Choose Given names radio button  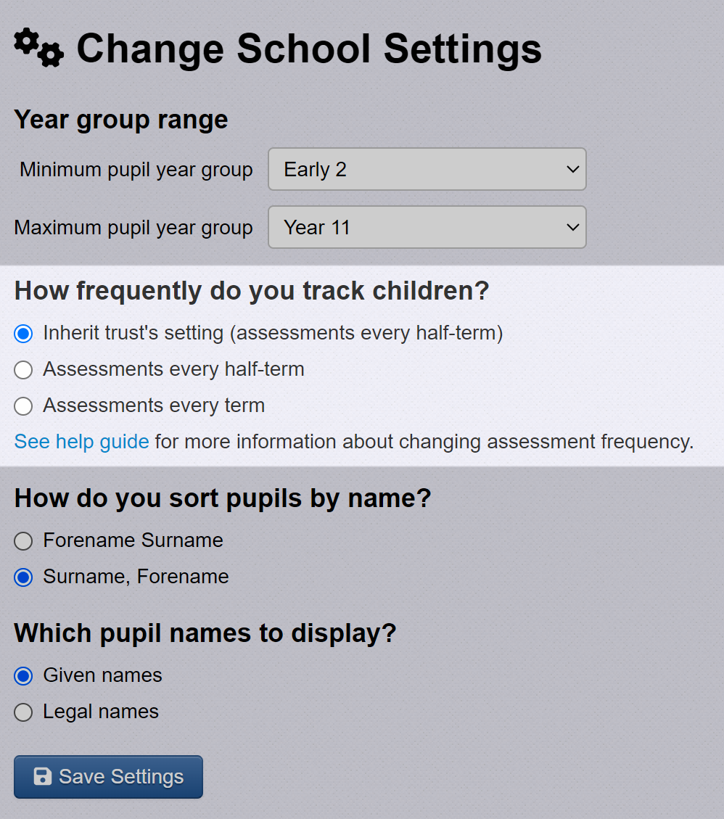(23, 676)
